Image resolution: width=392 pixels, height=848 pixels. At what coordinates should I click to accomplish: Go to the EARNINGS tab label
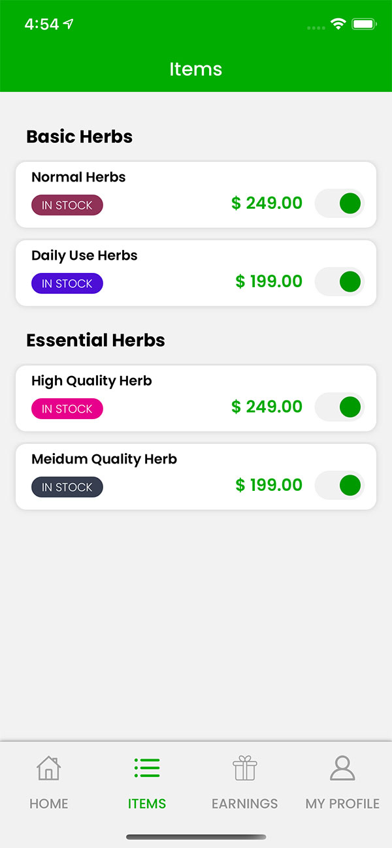[245, 804]
